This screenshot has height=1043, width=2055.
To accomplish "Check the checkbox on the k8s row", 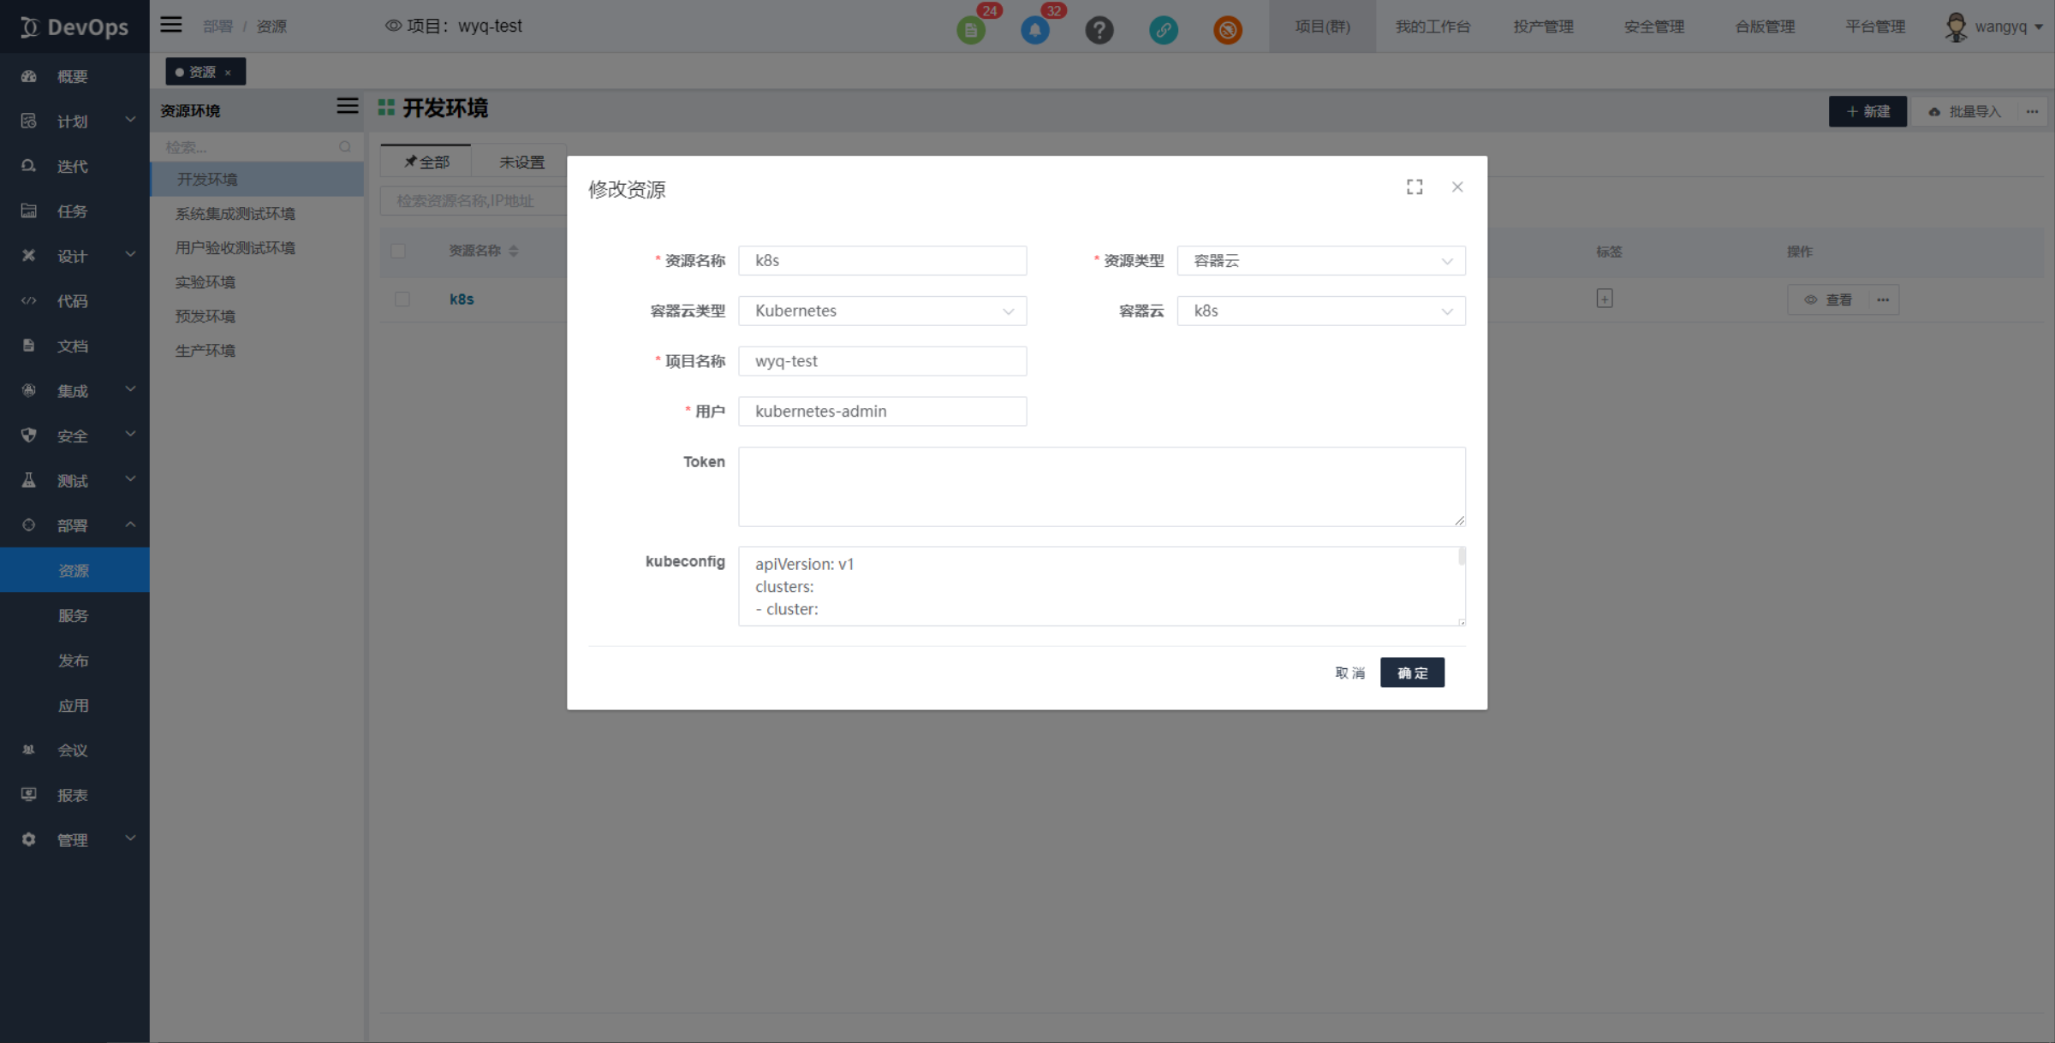I will pos(401,299).
